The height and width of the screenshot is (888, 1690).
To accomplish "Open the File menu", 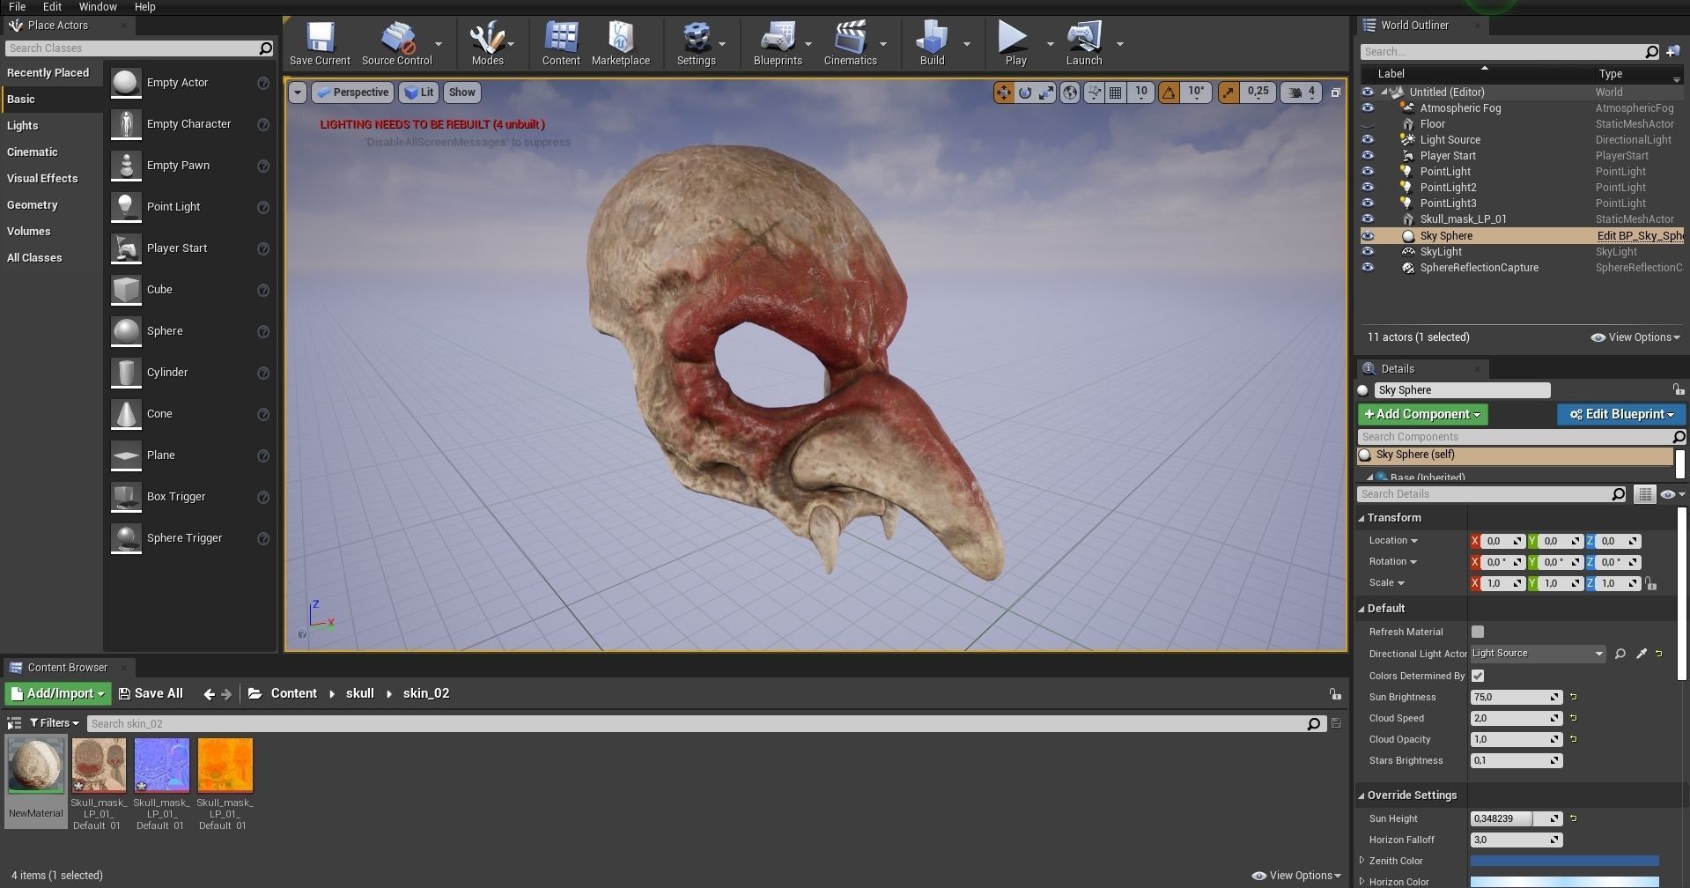I will coord(17,6).
